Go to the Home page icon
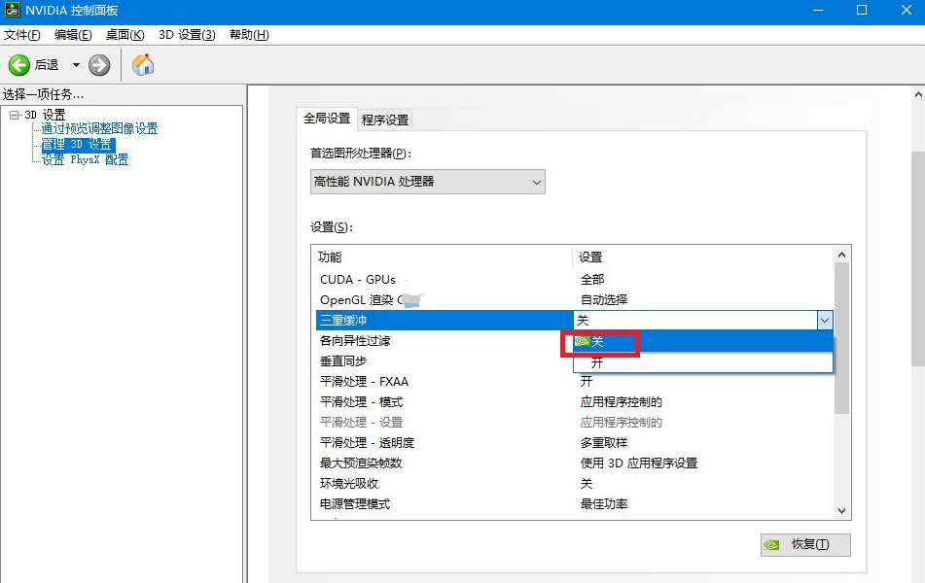 coord(143,65)
